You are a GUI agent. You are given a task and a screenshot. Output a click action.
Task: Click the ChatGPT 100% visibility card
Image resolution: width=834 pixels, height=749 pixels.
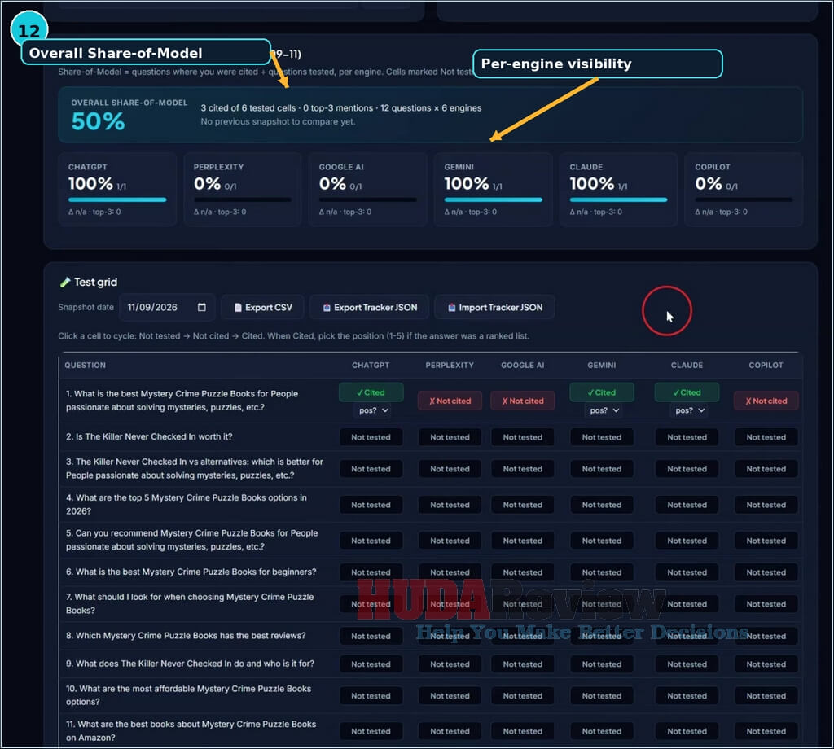click(117, 189)
